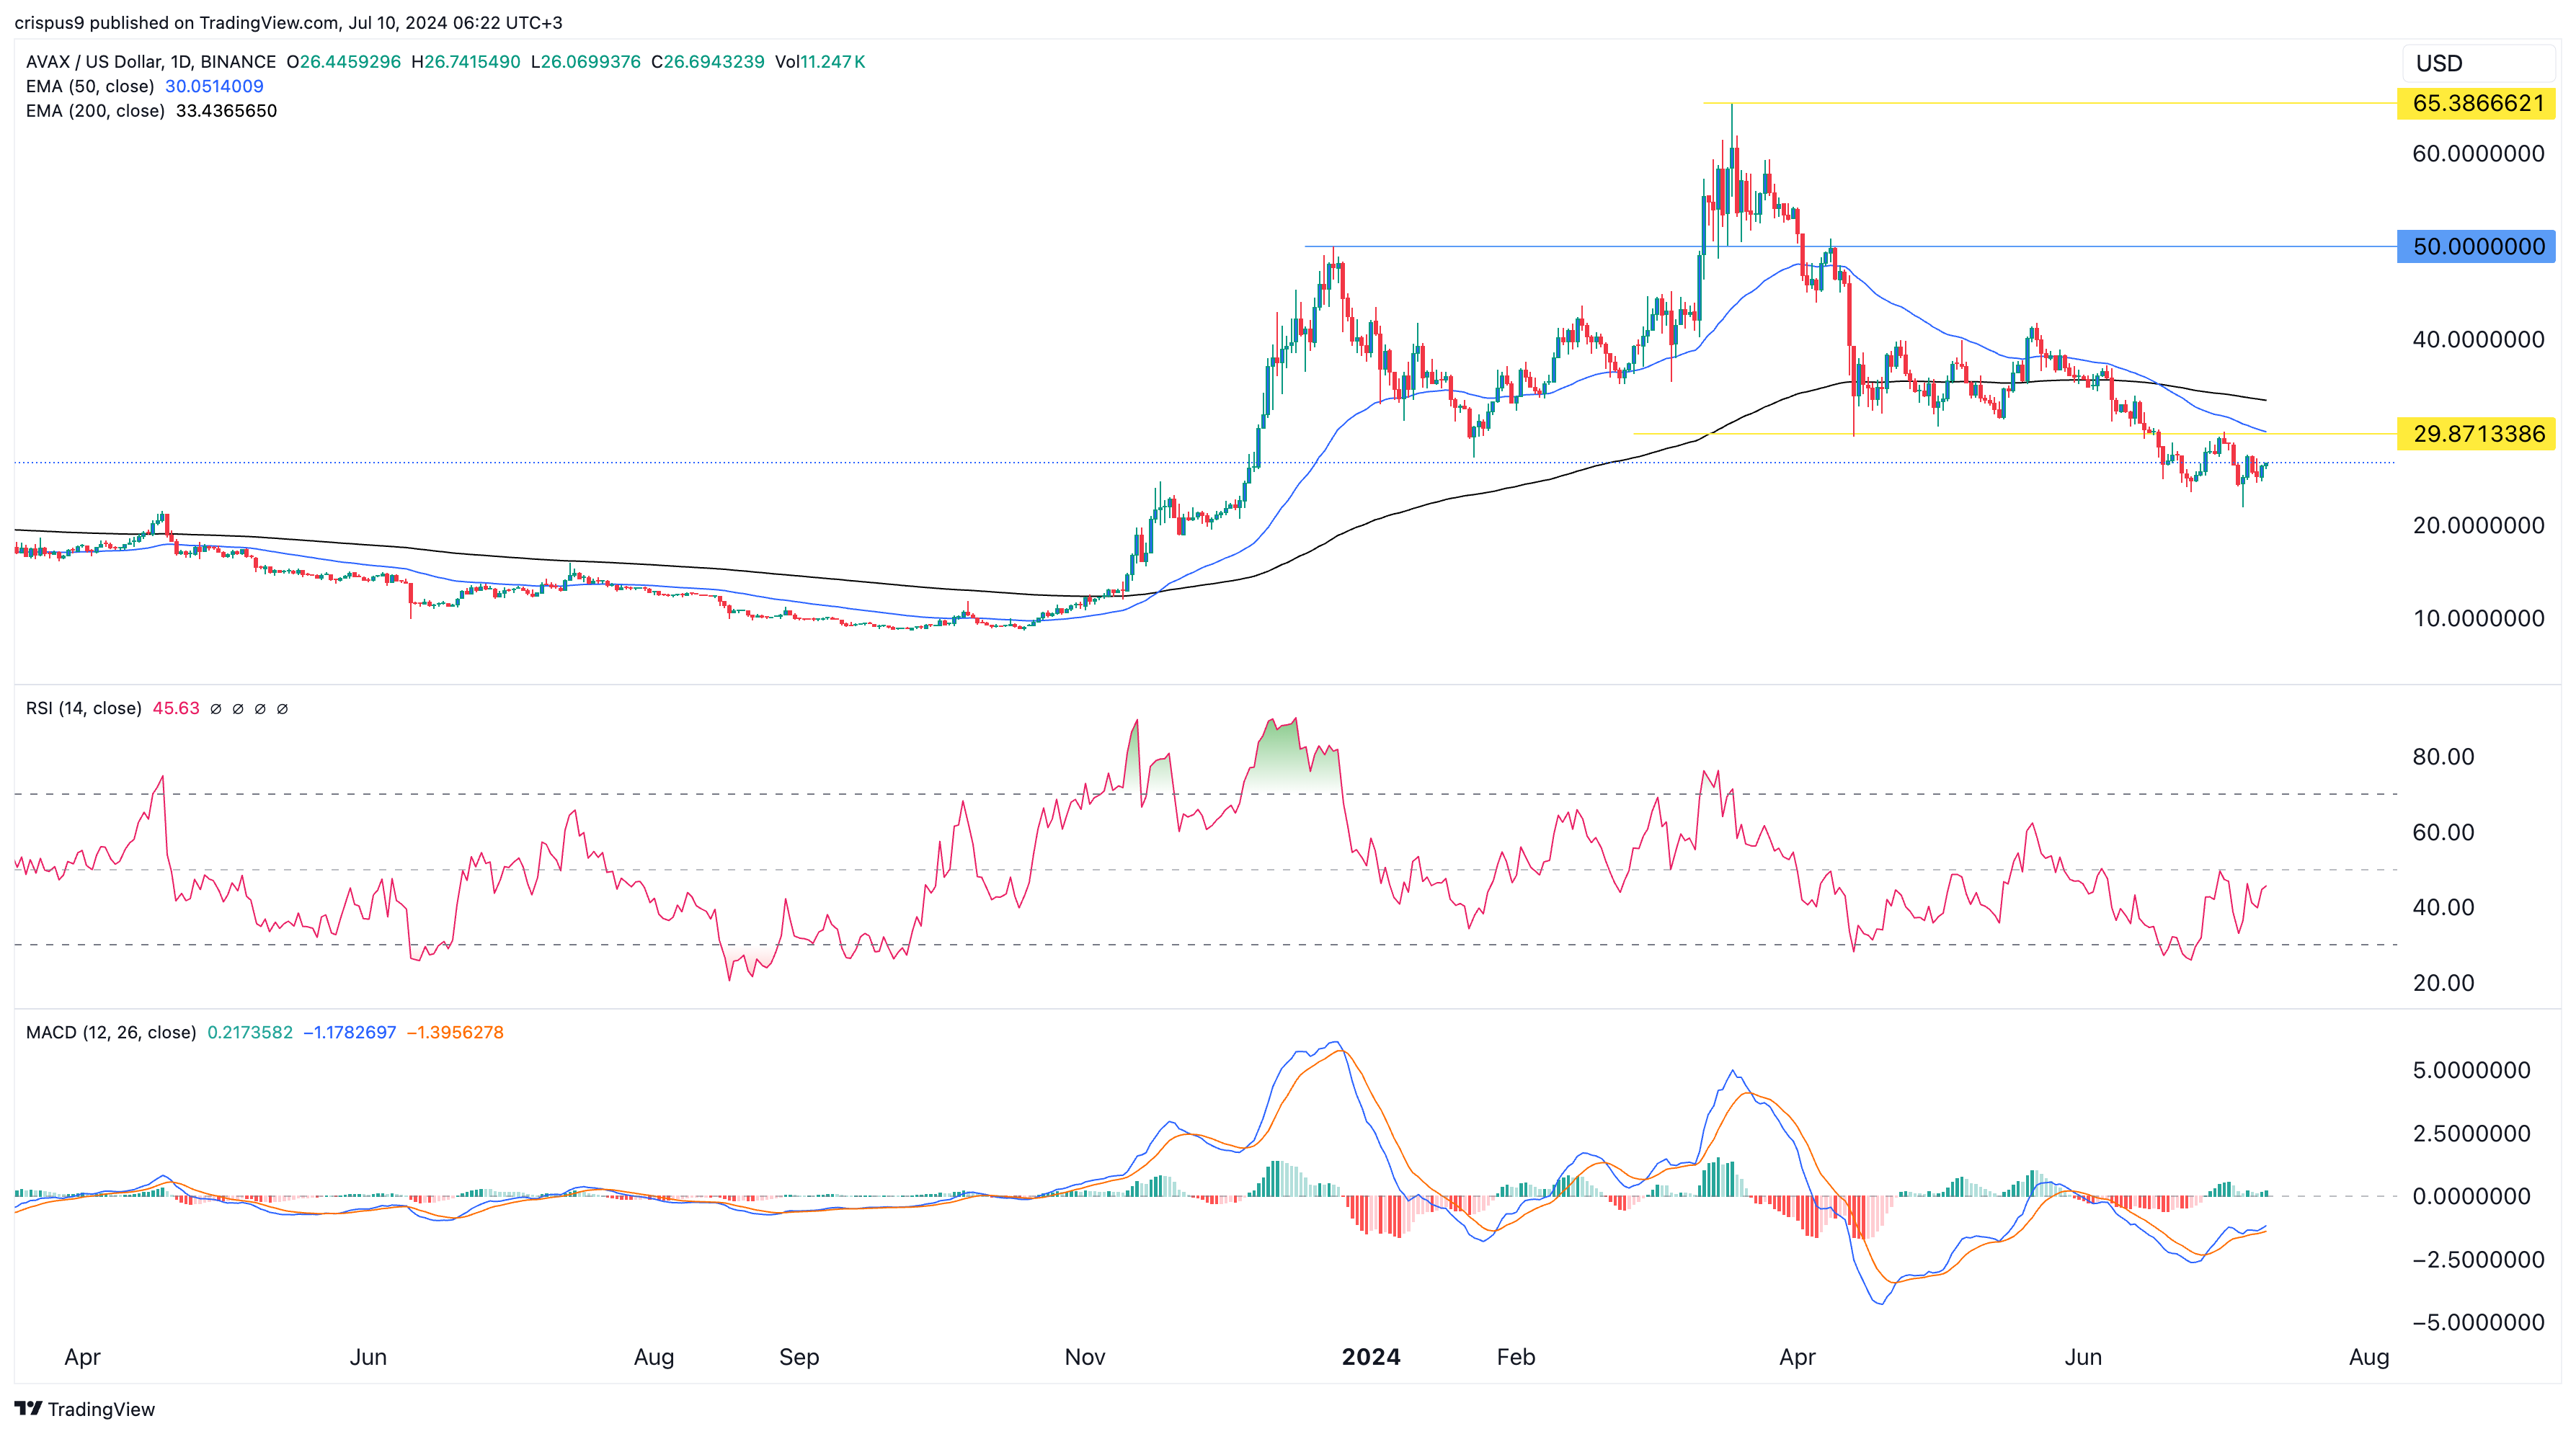Click the first ⊘ icon beside RSI value
The width and height of the screenshot is (2576, 1434).
click(216, 708)
